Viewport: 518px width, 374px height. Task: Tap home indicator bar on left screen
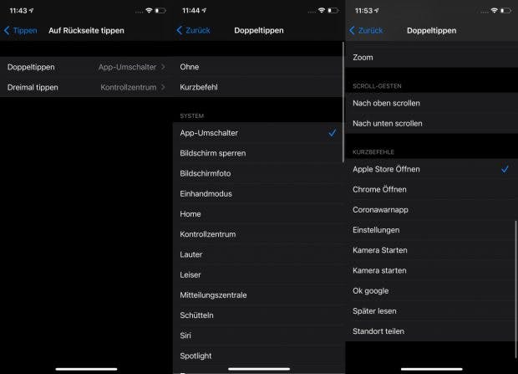coord(86,369)
